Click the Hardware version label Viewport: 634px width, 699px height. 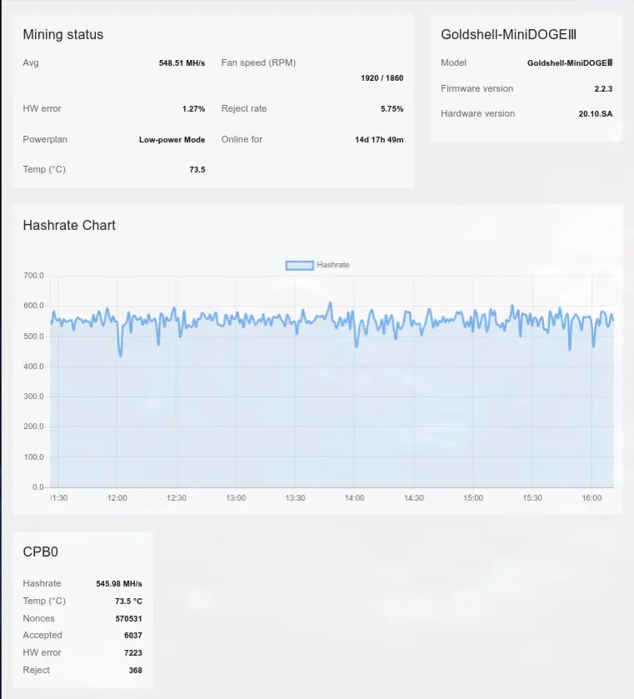(478, 113)
